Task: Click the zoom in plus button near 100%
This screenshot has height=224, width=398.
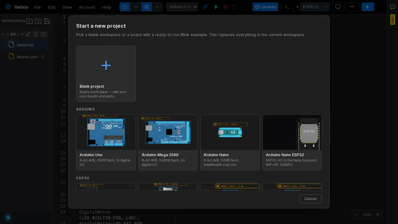Action: [378, 215]
